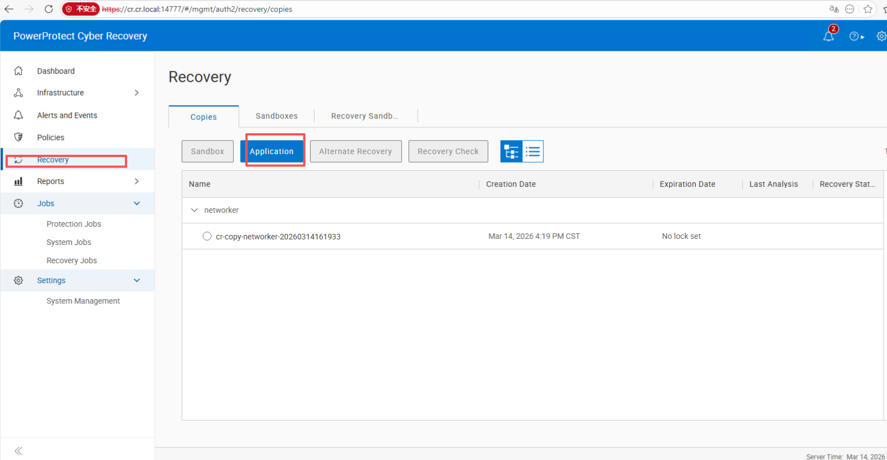Click the Policies shield icon
887x460 pixels.
tap(18, 137)
